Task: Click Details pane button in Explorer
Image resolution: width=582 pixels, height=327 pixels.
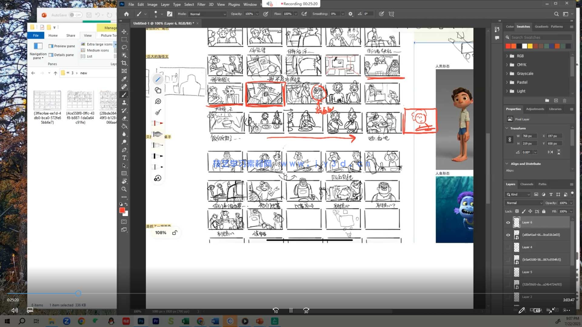Action: 61,55
